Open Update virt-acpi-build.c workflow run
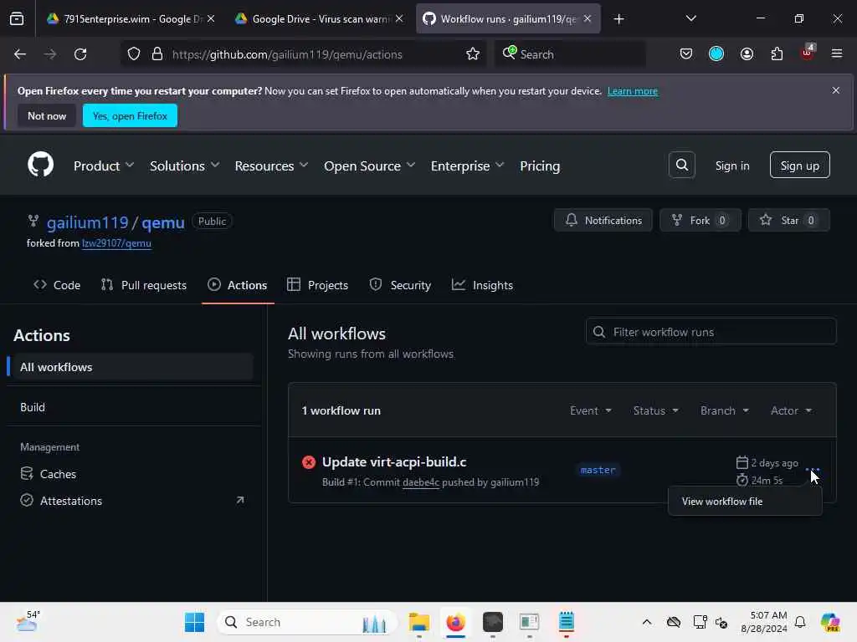 (x=394, y=461)
